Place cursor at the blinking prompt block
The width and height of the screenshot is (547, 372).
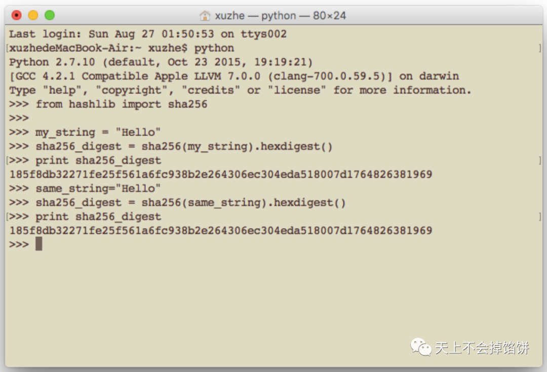click(38, 244)
